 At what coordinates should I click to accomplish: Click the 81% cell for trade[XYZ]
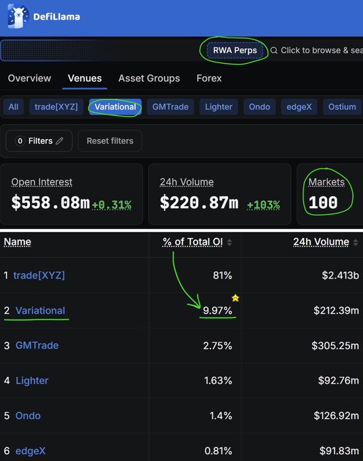coord(223,275)
